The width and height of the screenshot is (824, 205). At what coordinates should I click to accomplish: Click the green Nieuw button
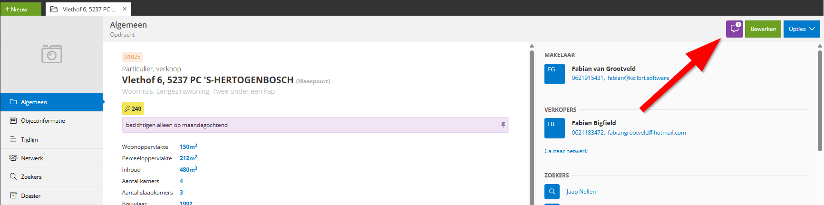click(x=20, y=9)
